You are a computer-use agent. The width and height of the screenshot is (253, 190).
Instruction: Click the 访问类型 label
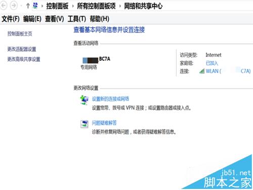tap(189, 55)
